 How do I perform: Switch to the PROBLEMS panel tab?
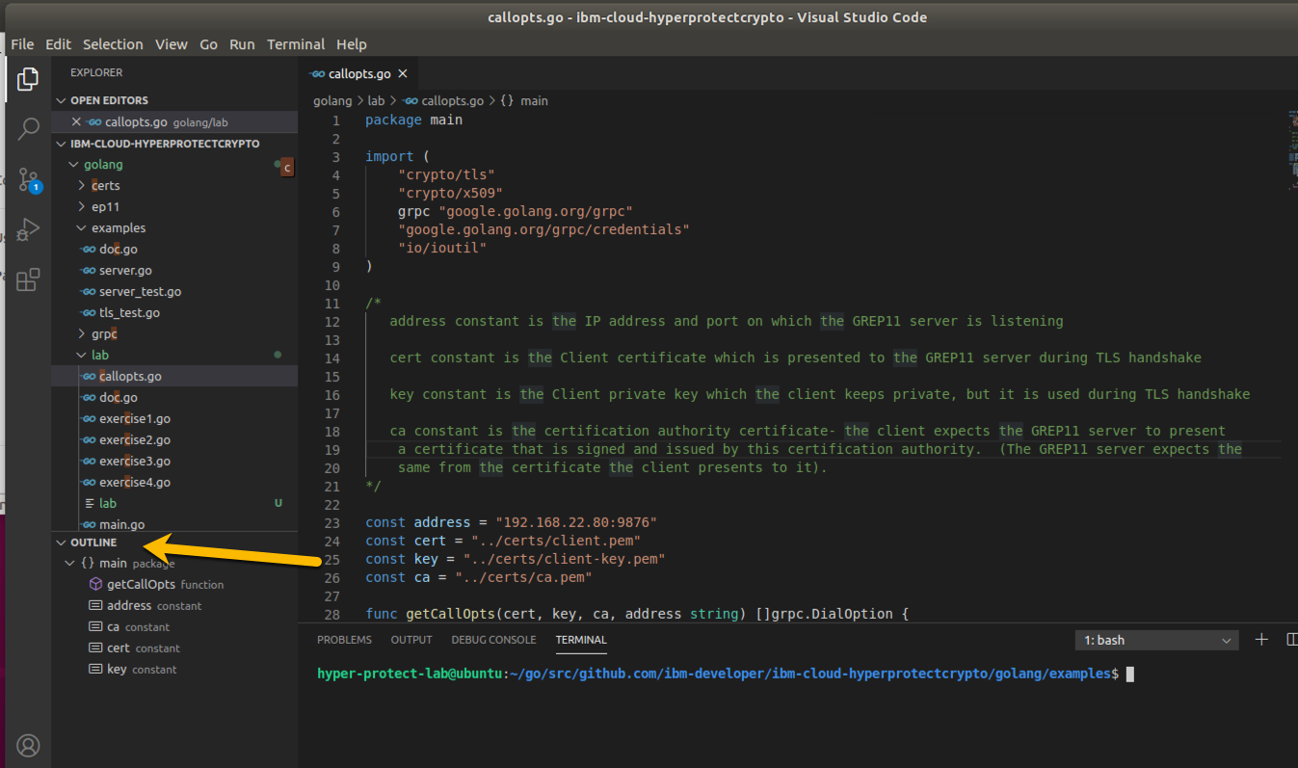tap(344, 640)
